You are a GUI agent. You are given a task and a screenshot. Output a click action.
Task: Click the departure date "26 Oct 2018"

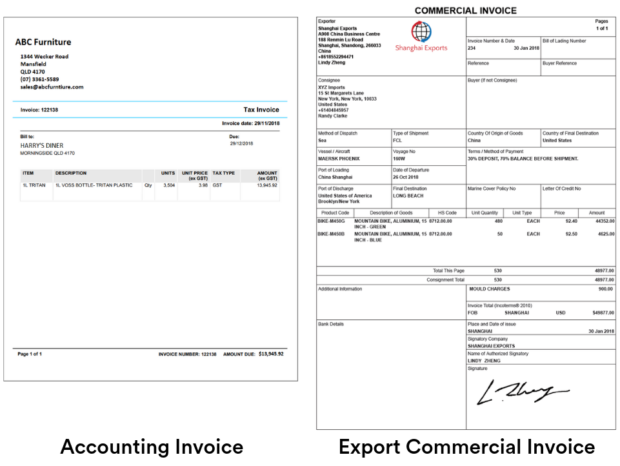click(x=405, y=177)
